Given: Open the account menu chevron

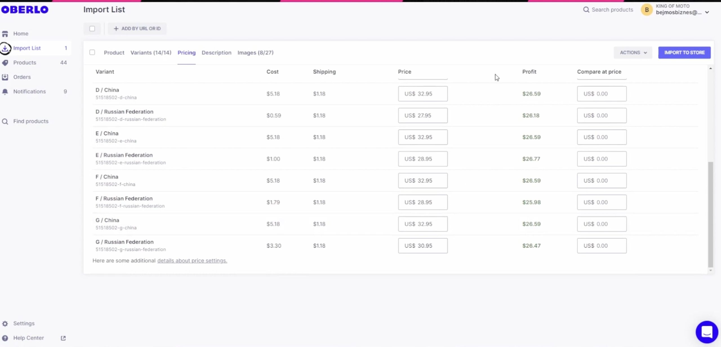Looking at the screenshot, I should pos(707,12).
